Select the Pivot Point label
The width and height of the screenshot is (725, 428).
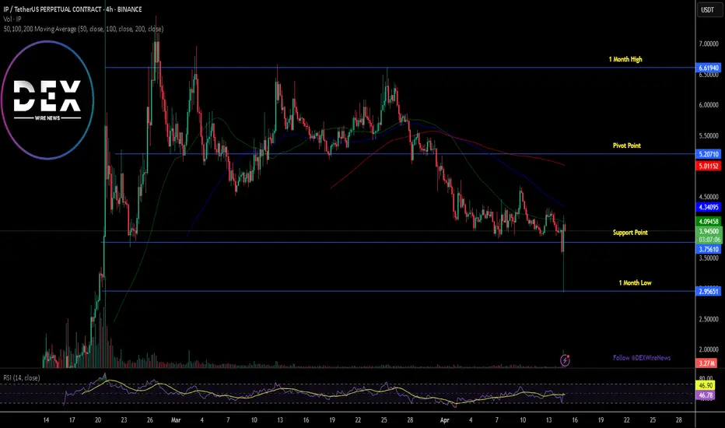tap(626, 146)
